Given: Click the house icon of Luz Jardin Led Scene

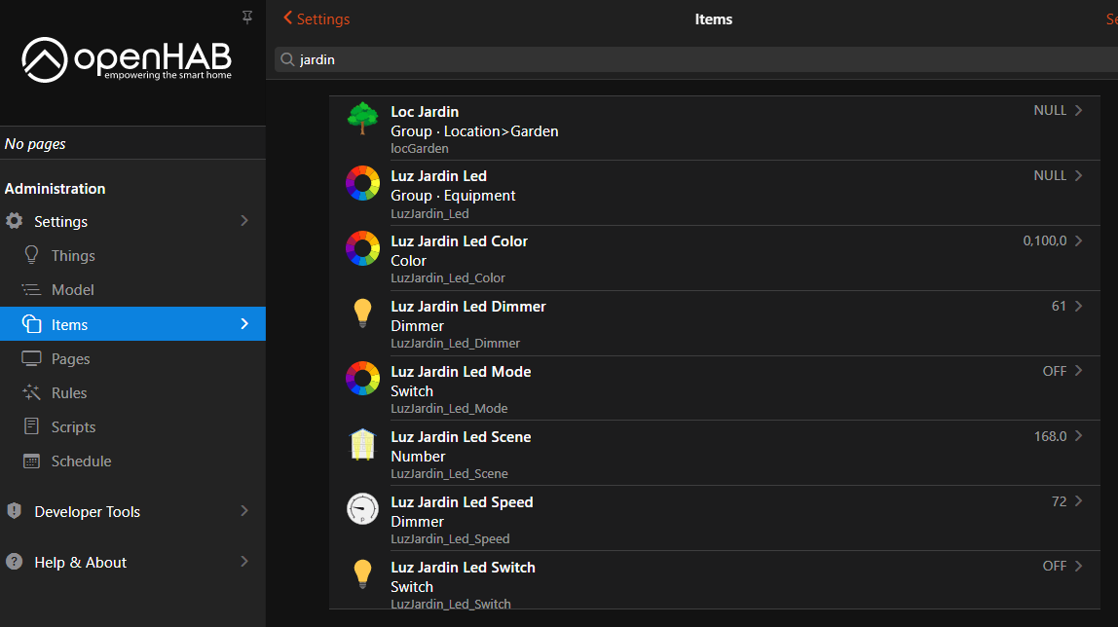Looking at the screenshot, I should click(x=362, y=444).
